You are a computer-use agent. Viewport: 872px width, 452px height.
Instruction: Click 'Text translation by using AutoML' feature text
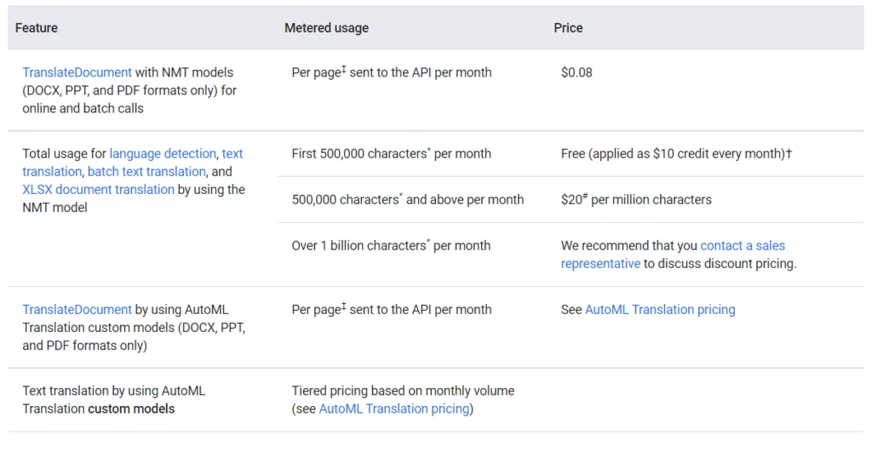114,391
